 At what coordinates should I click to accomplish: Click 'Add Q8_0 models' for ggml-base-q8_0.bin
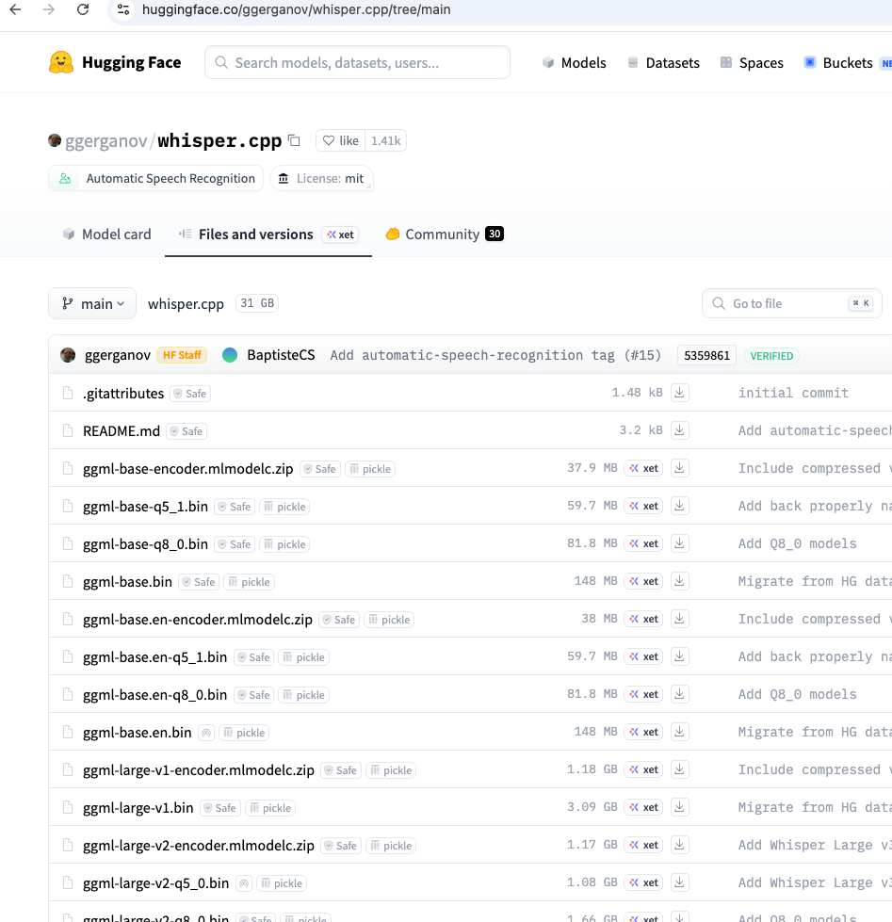coord(797,543)
